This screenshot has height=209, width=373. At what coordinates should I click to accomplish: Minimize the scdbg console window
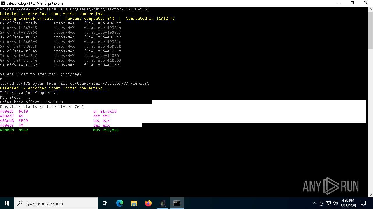339,3
